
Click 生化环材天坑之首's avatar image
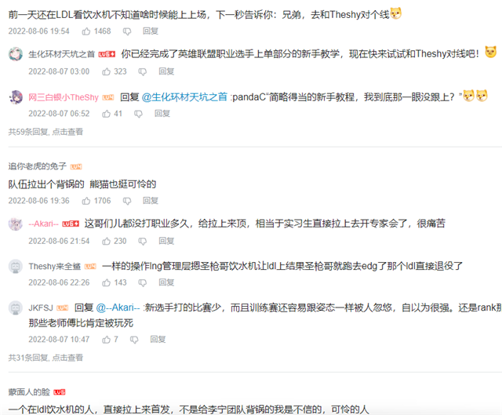[x=16, y=54]
